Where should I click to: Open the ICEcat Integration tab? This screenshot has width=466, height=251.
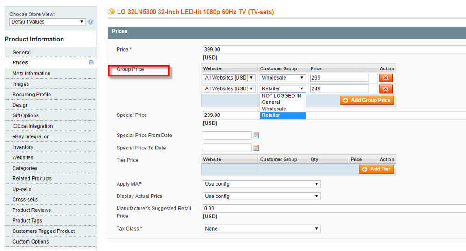click(51, 126)
